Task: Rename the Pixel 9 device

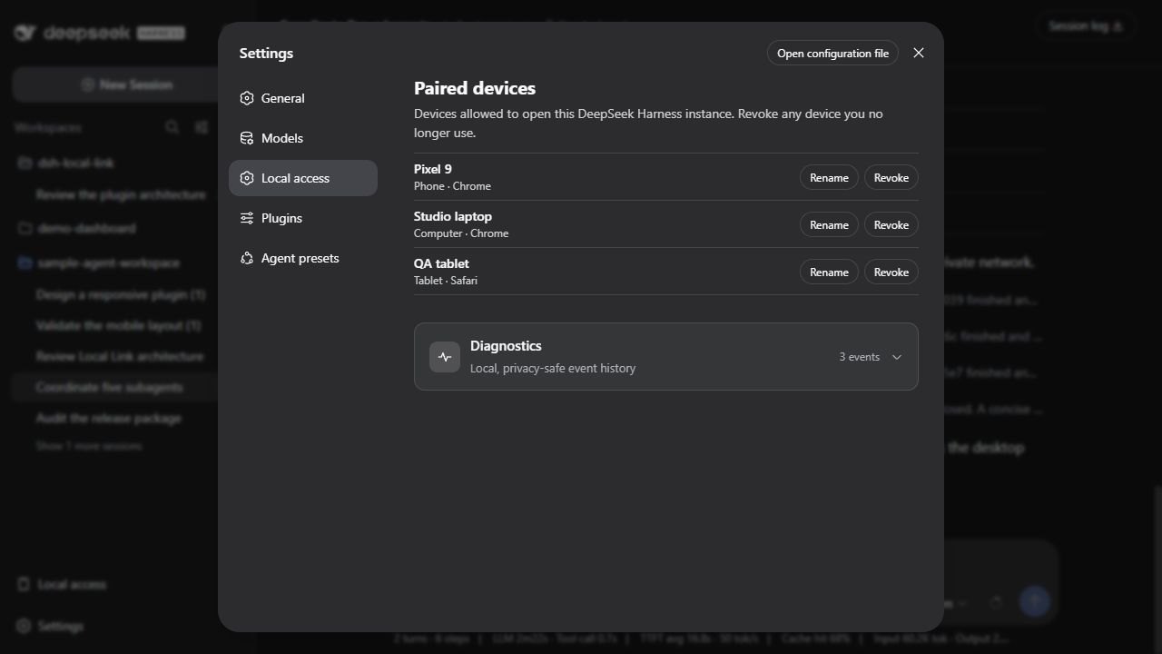Action: click(829, 177)
